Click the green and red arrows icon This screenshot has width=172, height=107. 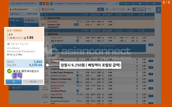[x=149, y=9]
